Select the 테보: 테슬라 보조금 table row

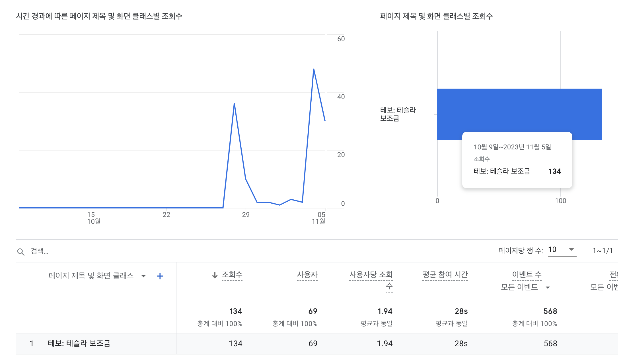click(x=79, y=343)
